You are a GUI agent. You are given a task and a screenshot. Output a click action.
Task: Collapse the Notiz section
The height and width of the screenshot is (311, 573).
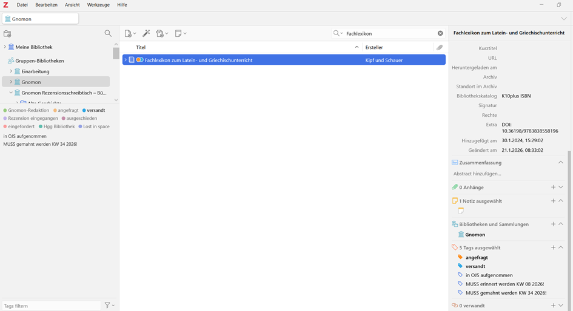click(561, 201)
